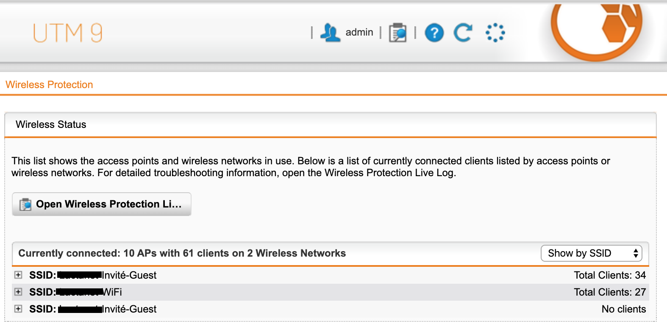Select the Wireless Status section title
Screen dimensions: 667x332
pyautogui.click(x=51, y=125)
